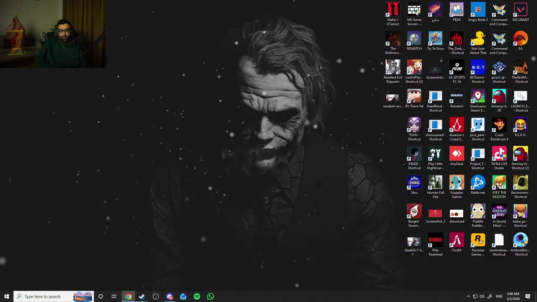537x302 pixels.
Task: Open The_Dark_ - Shortcut icon
Action: [x=456, y=43]
